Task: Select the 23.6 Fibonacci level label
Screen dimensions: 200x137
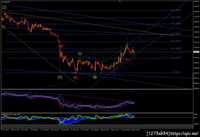Action: [176, 58]
